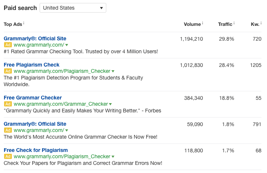Click description '#1 Plagiarism Detection Program for Students'
267x173 pixels.
point(73,81)
